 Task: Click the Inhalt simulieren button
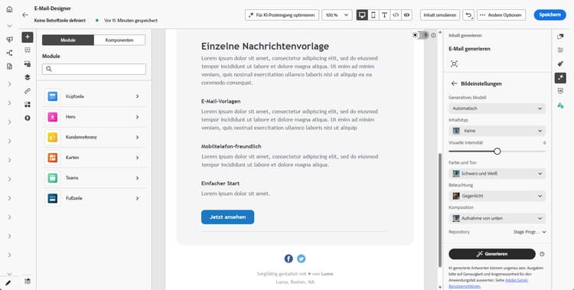[x=440, y=15]
